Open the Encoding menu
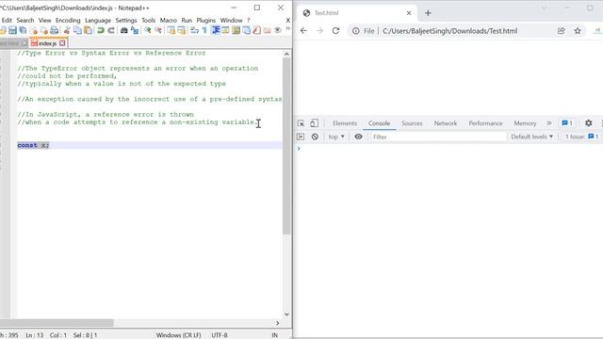The image size is (603, 339). 68,21
